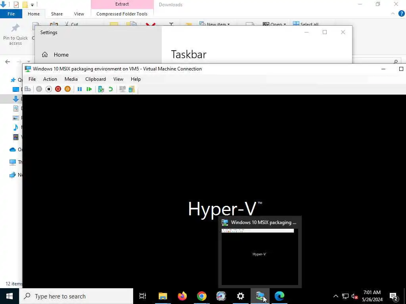The height and width of the screenshot is (304, 406).
Task: Open the notification center with two alerts
Action: (394, 296)
